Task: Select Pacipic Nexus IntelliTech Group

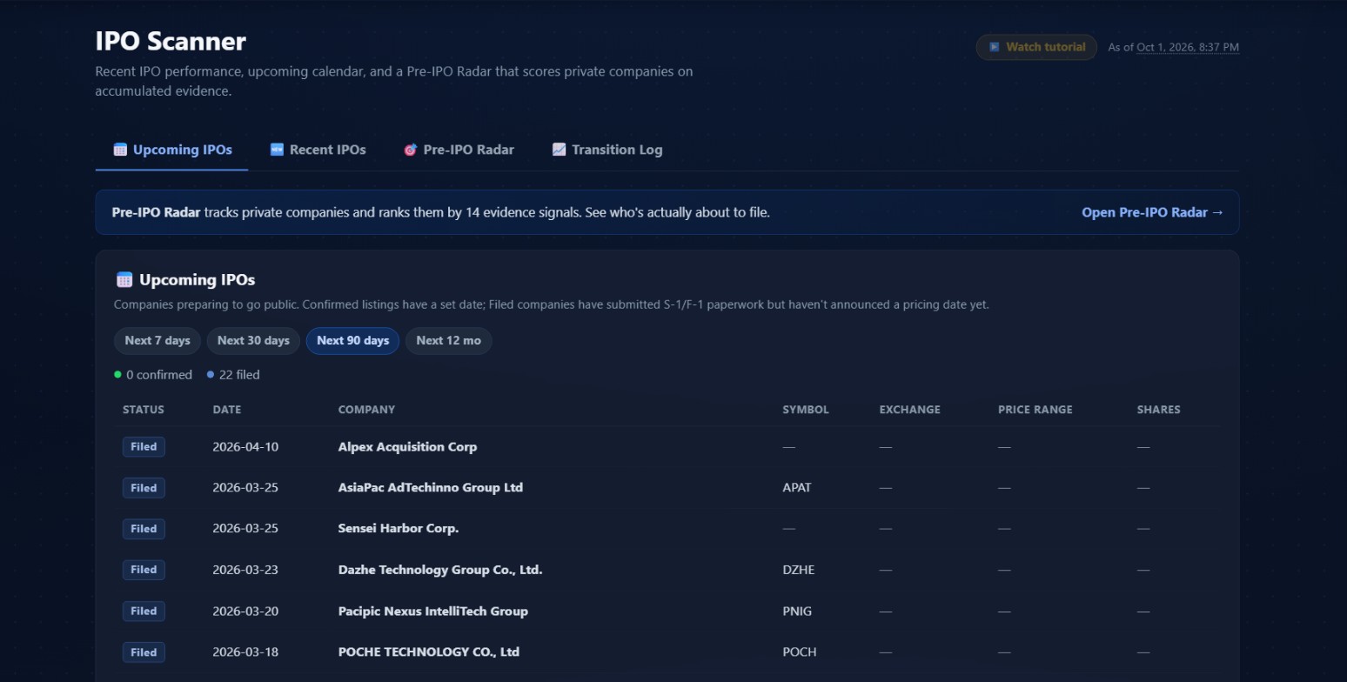Action: 433,611
